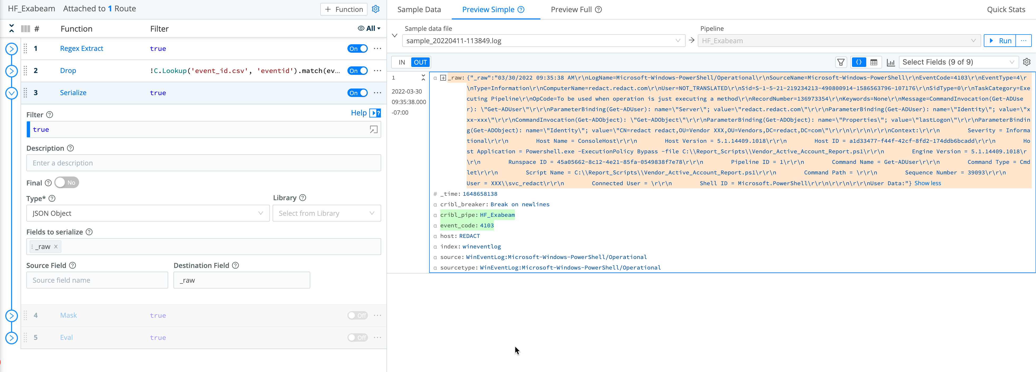Open the chart view icon
This screenshot has width=1036, height=372.
tap(890, 62)
